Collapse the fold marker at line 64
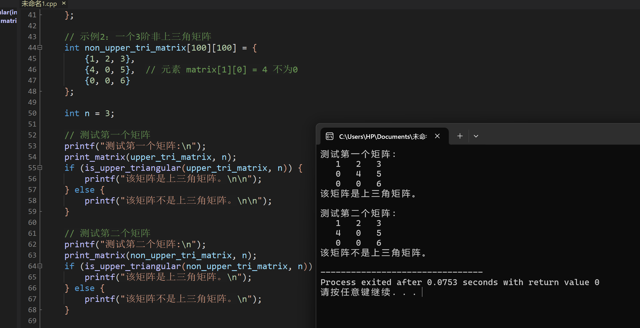 click(x=40, y=266)
